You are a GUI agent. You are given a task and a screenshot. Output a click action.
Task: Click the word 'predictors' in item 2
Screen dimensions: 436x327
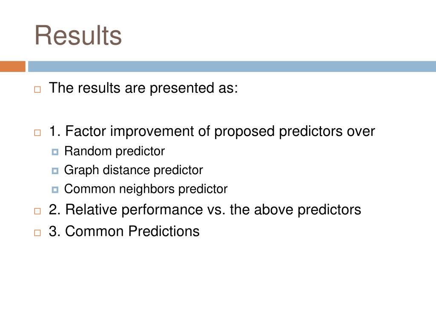(330, 210)
